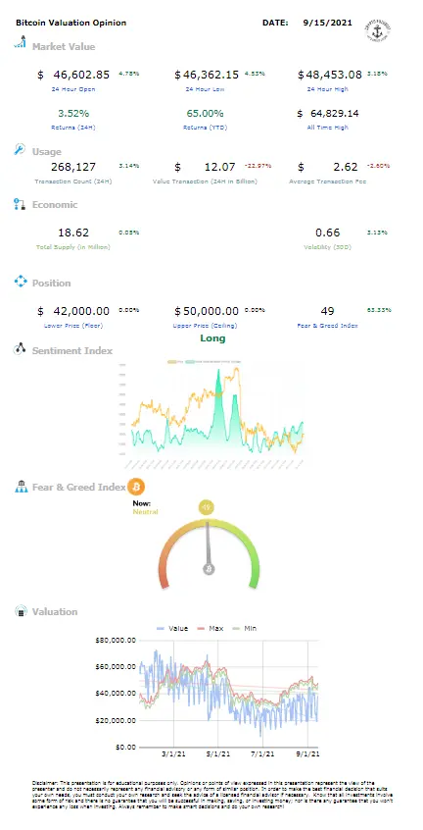
Task: Click the Economic section icon
Action: (x=20, y=204)
